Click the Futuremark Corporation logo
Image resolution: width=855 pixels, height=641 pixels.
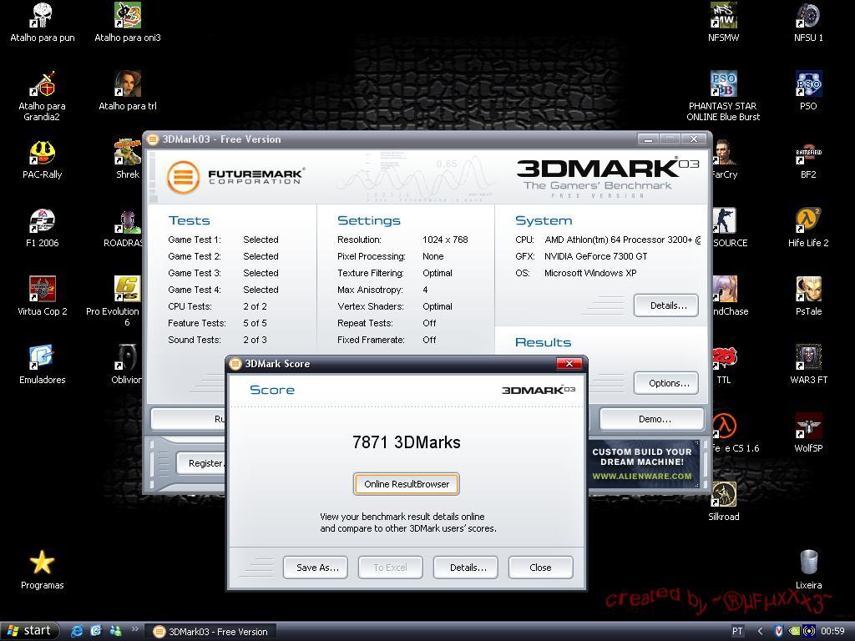pyautogui.click(x=235, y=177)
